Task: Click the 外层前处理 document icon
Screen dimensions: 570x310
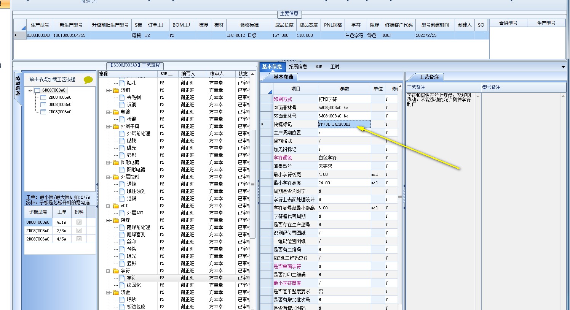Action: (x=122, y=134)
